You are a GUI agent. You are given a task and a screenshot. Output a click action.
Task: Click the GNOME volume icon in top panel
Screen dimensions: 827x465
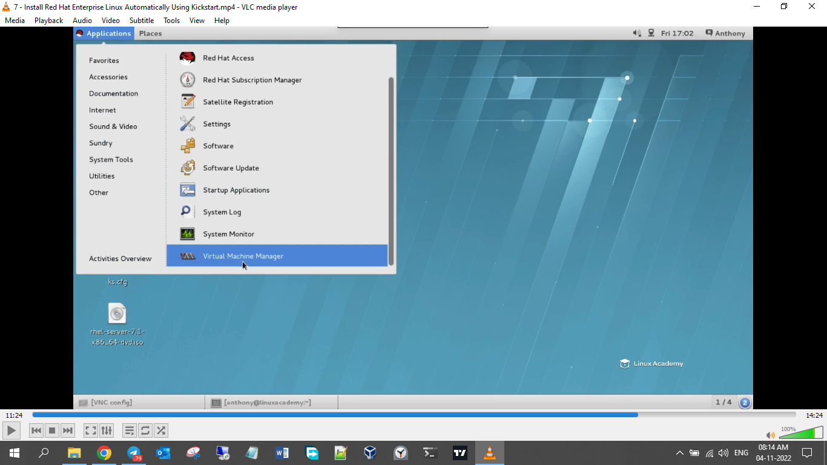tap(637, 33)
